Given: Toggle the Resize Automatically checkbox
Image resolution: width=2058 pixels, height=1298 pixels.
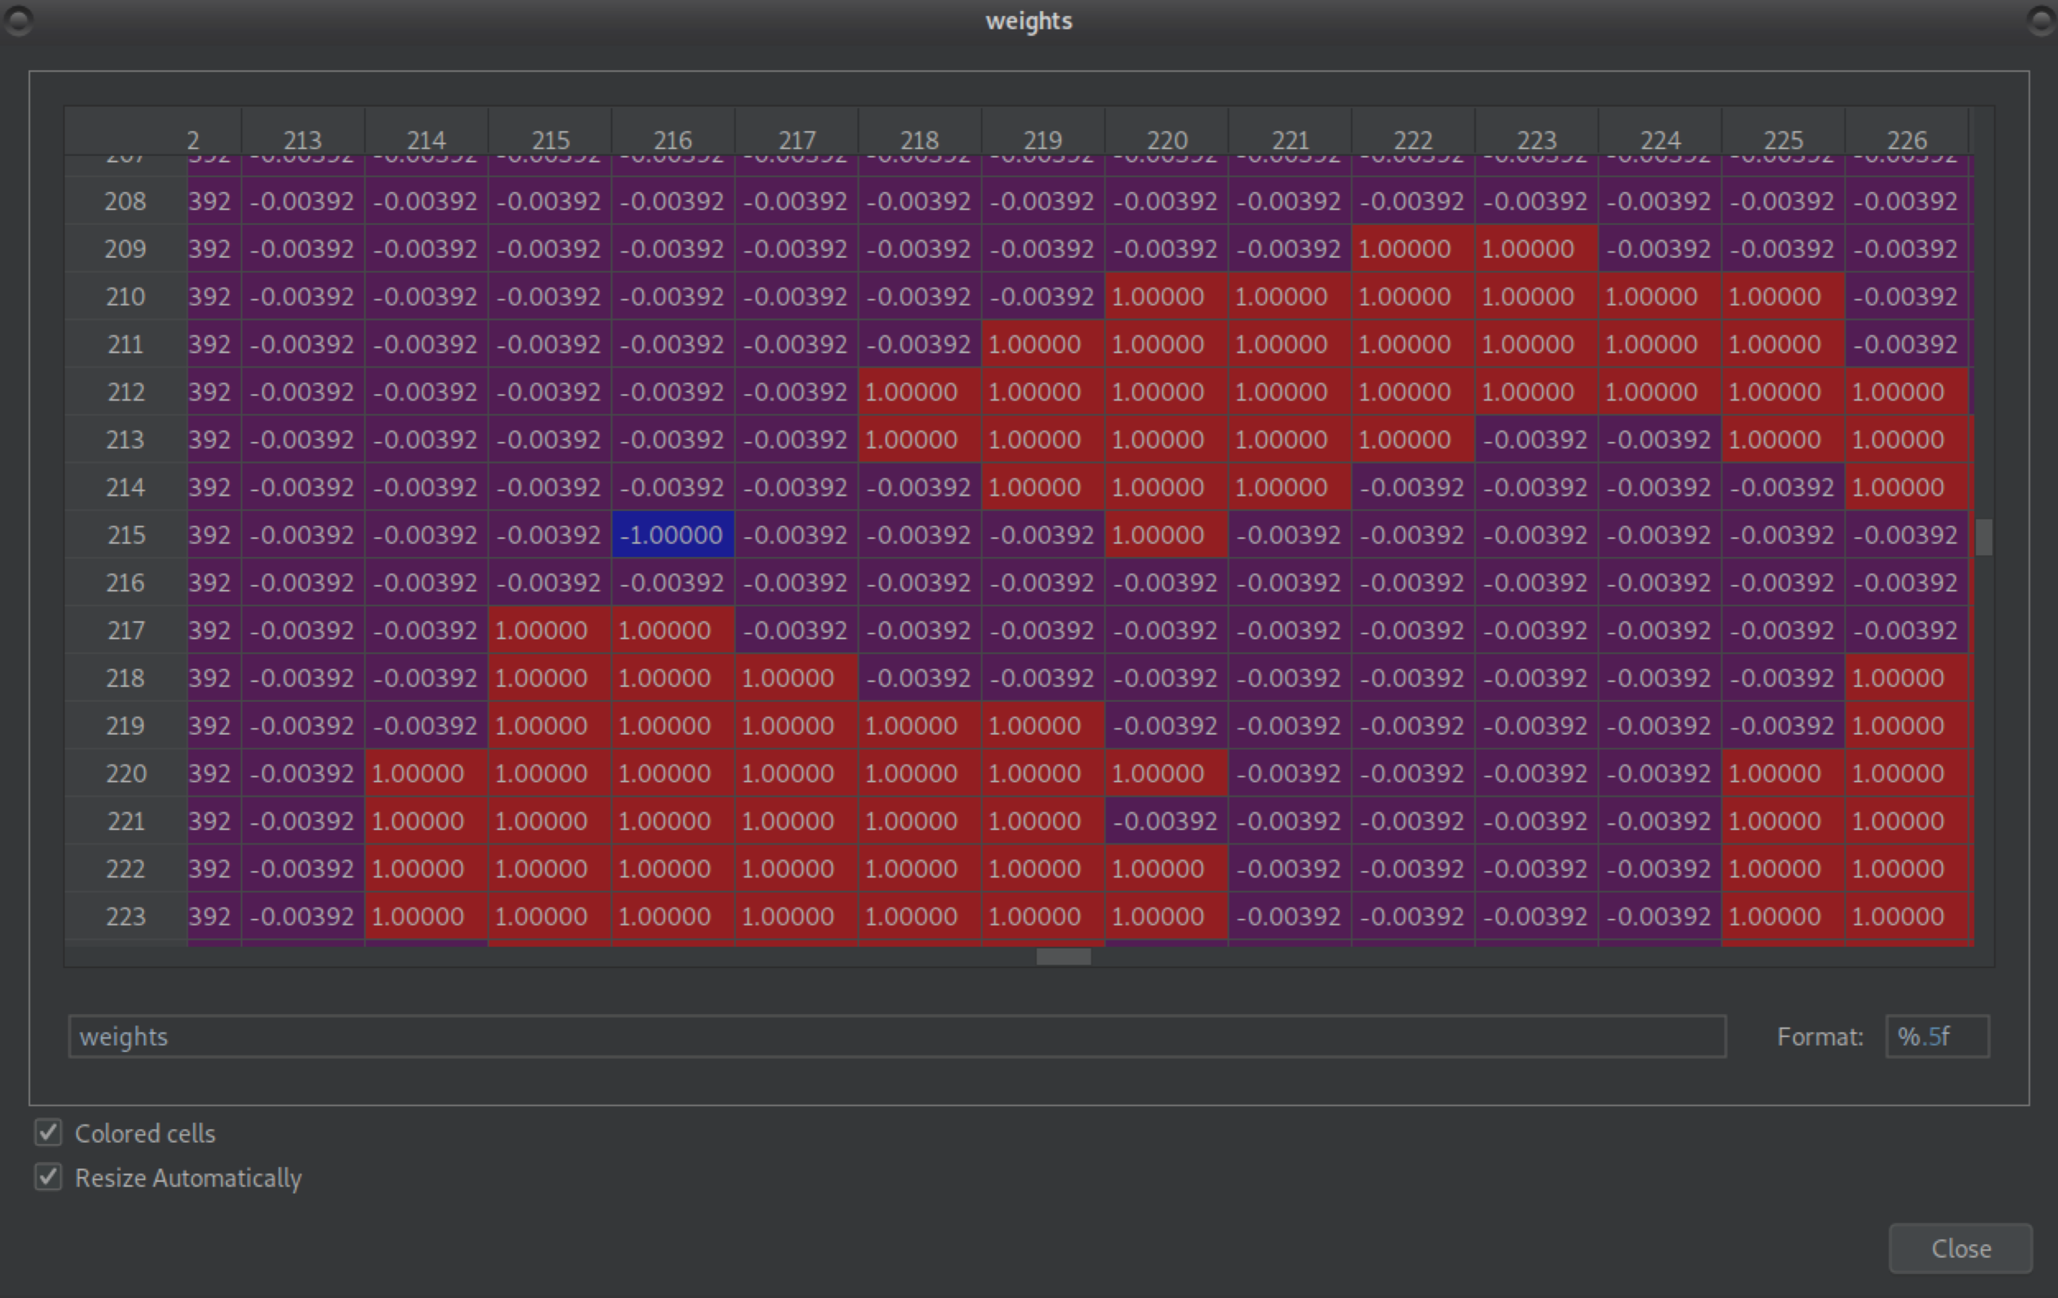Looking at the screenshot, I should [49, 1178].
